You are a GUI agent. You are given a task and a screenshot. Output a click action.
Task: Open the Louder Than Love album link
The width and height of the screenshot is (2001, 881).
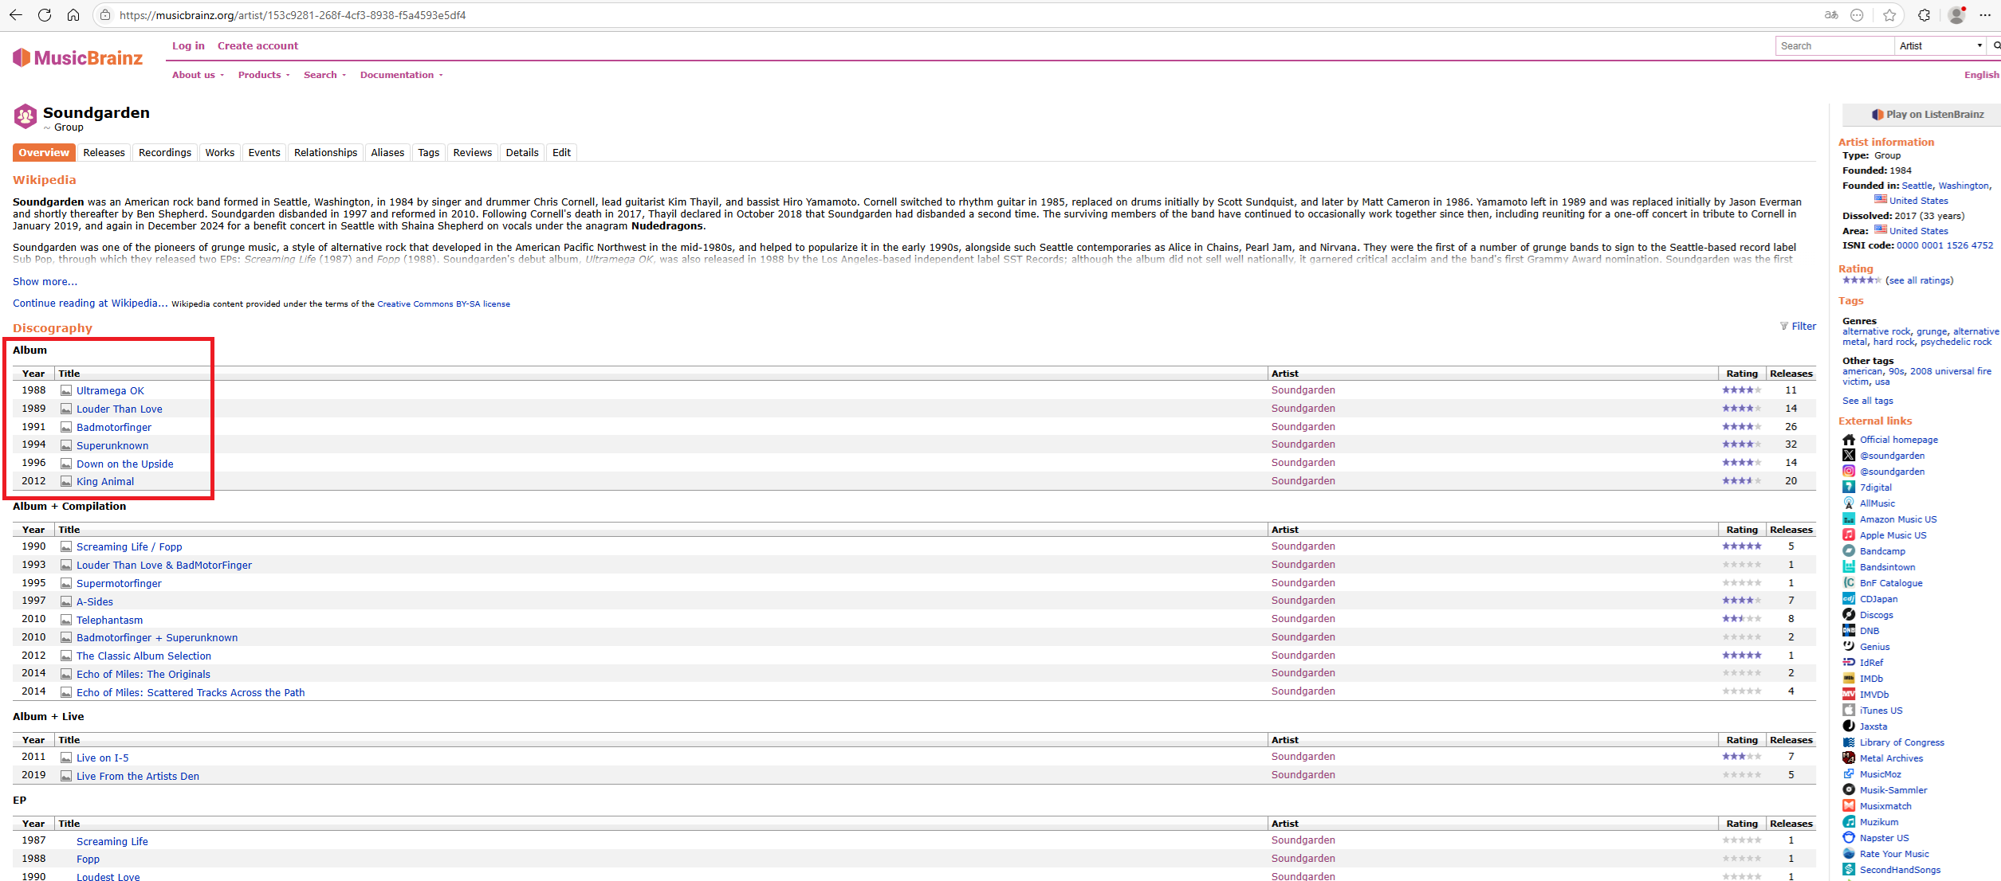click(x=119, y=409)
